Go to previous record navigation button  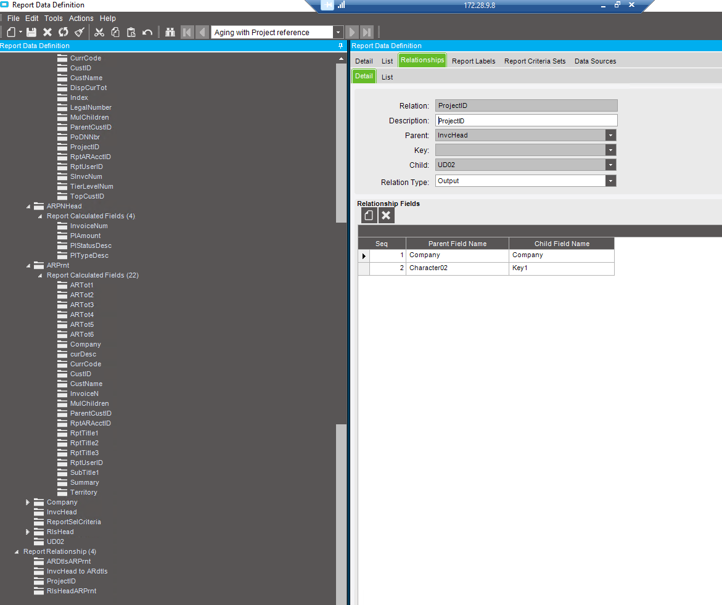(x=202, y=32)
